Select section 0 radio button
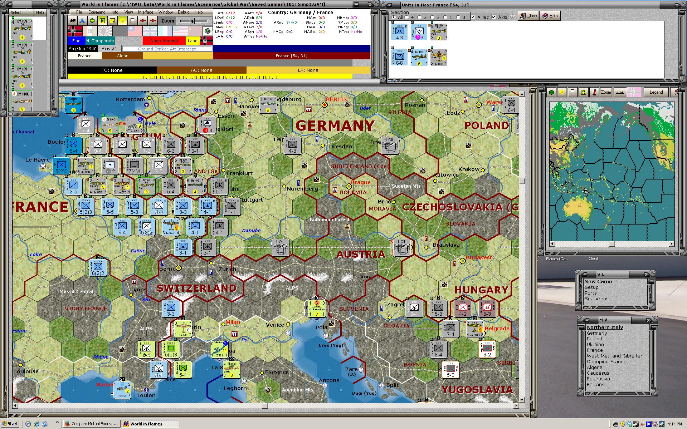The height and width of the screenshot is (429, 687). [x=458, y=17]
